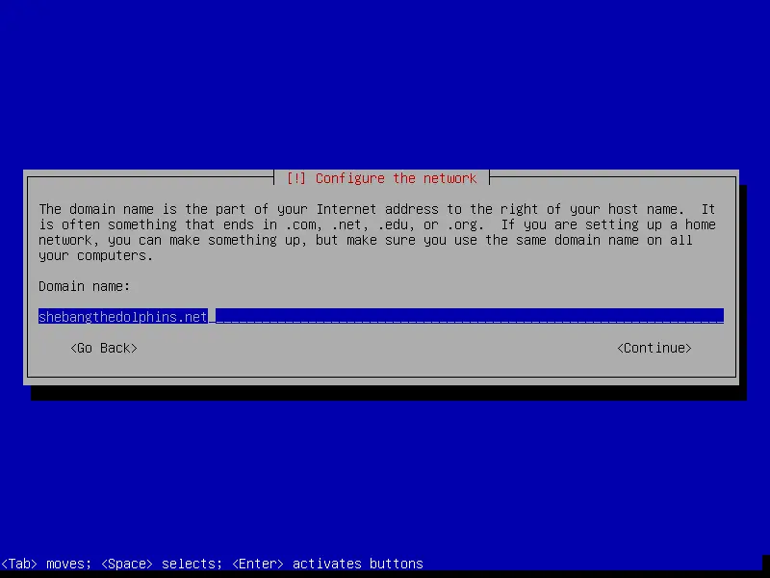This screenshot has width=770, height=578.
Task: Click the word .com in the description text
Action: coord(301,224)
